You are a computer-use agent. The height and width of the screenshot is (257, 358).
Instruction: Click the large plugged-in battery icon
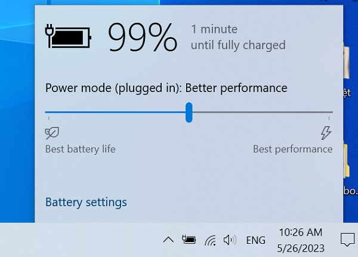(68, 36)
